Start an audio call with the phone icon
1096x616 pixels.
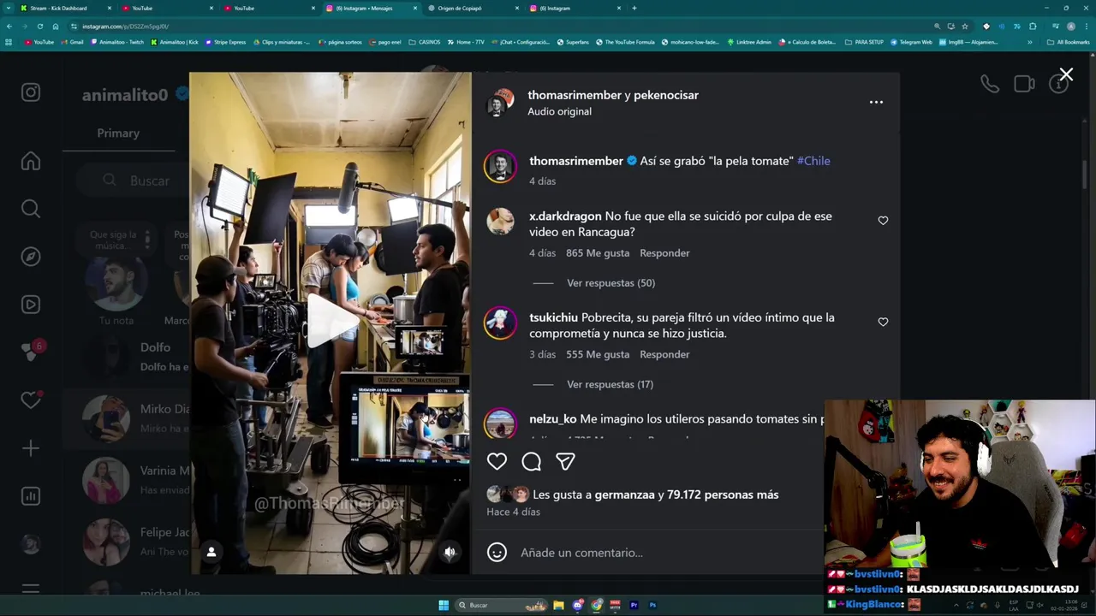click(x=990, y=84)
